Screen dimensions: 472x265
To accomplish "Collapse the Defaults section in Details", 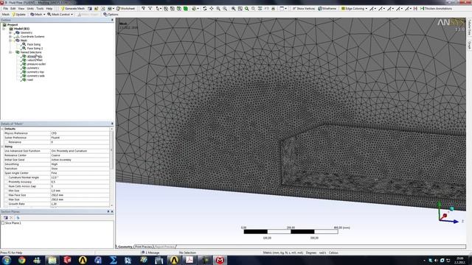I will pos(2,129).
